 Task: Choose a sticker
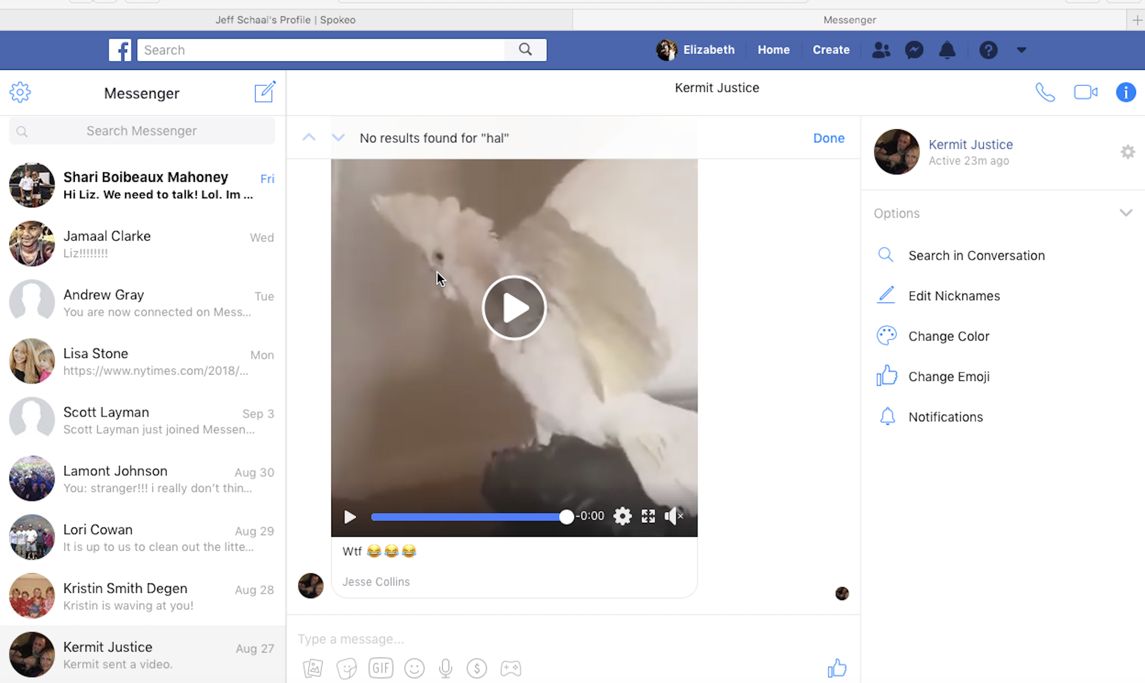point(346,668)
